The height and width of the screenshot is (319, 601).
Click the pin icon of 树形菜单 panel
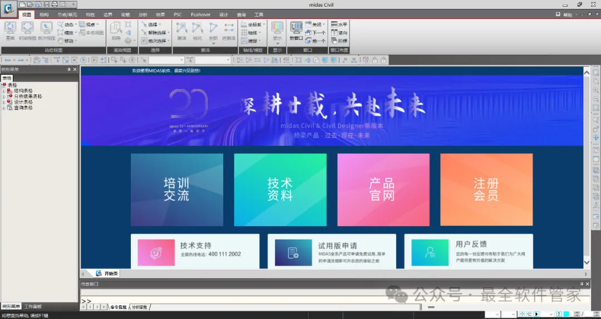69,69
